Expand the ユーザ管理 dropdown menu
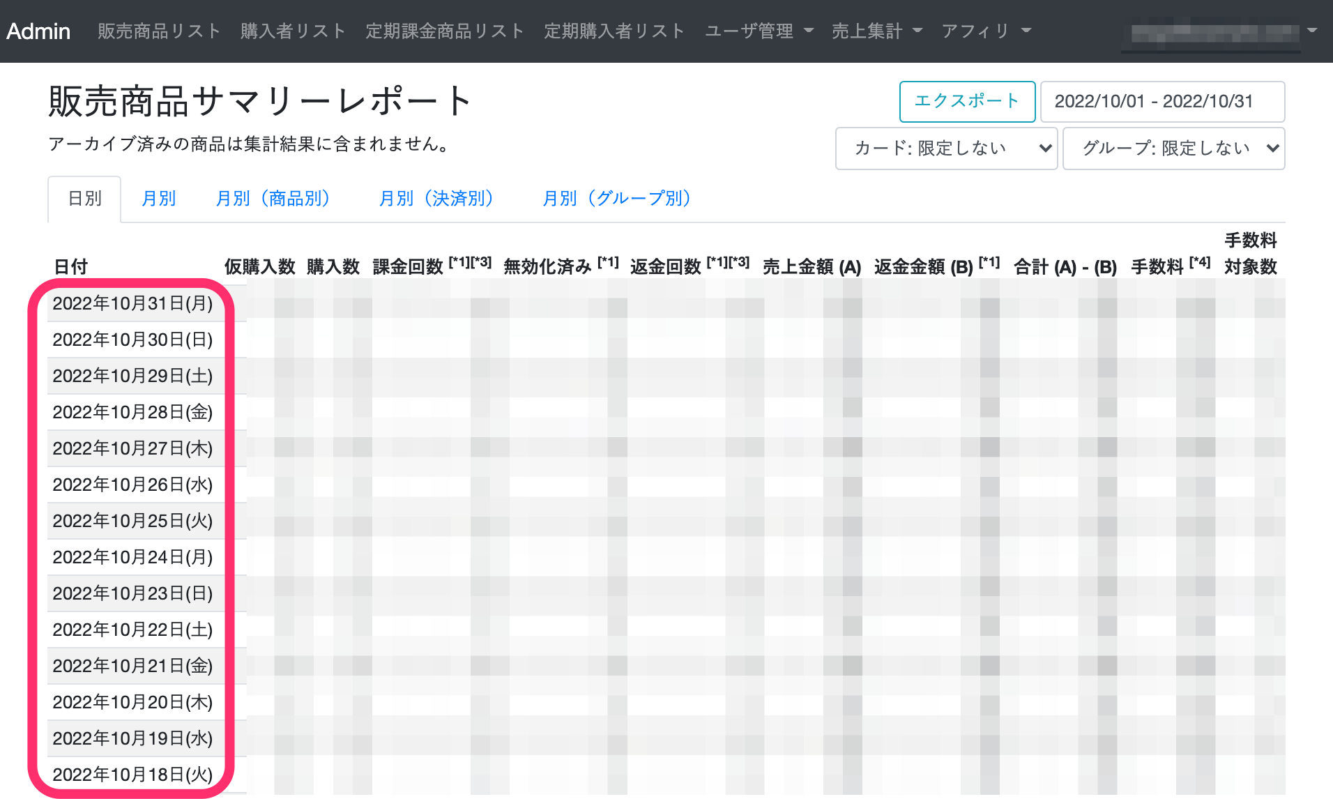This screenshot has height=799, width=1333. 759,31
